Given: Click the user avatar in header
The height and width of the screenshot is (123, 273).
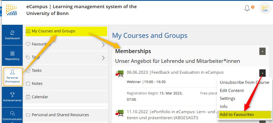Looking at the screenshot, I should pos(265,8).
